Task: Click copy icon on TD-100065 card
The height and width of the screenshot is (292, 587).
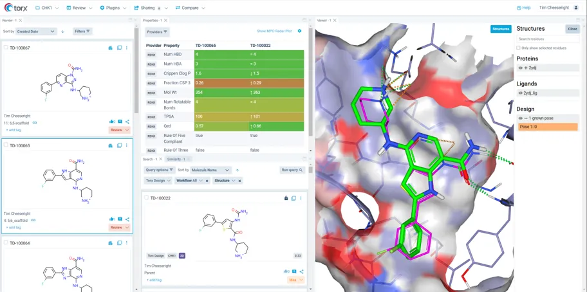Action: pos(119,145)
